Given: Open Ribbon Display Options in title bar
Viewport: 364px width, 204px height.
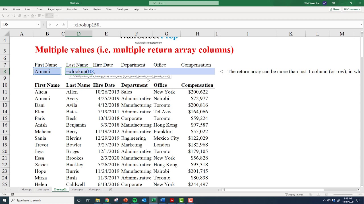Looking at the screenshot, I should coord(333,3).
